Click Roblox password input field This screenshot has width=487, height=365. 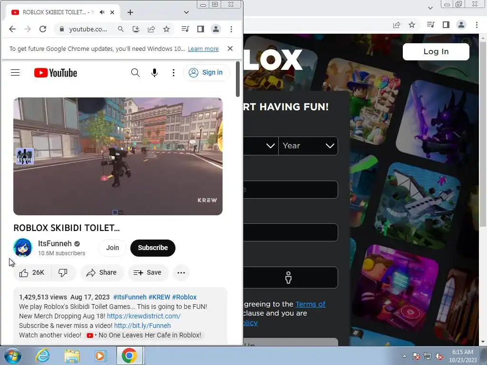point(291,232)
